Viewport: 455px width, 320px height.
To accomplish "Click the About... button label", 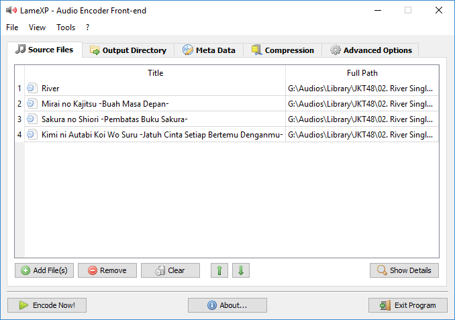I will 234,305.
